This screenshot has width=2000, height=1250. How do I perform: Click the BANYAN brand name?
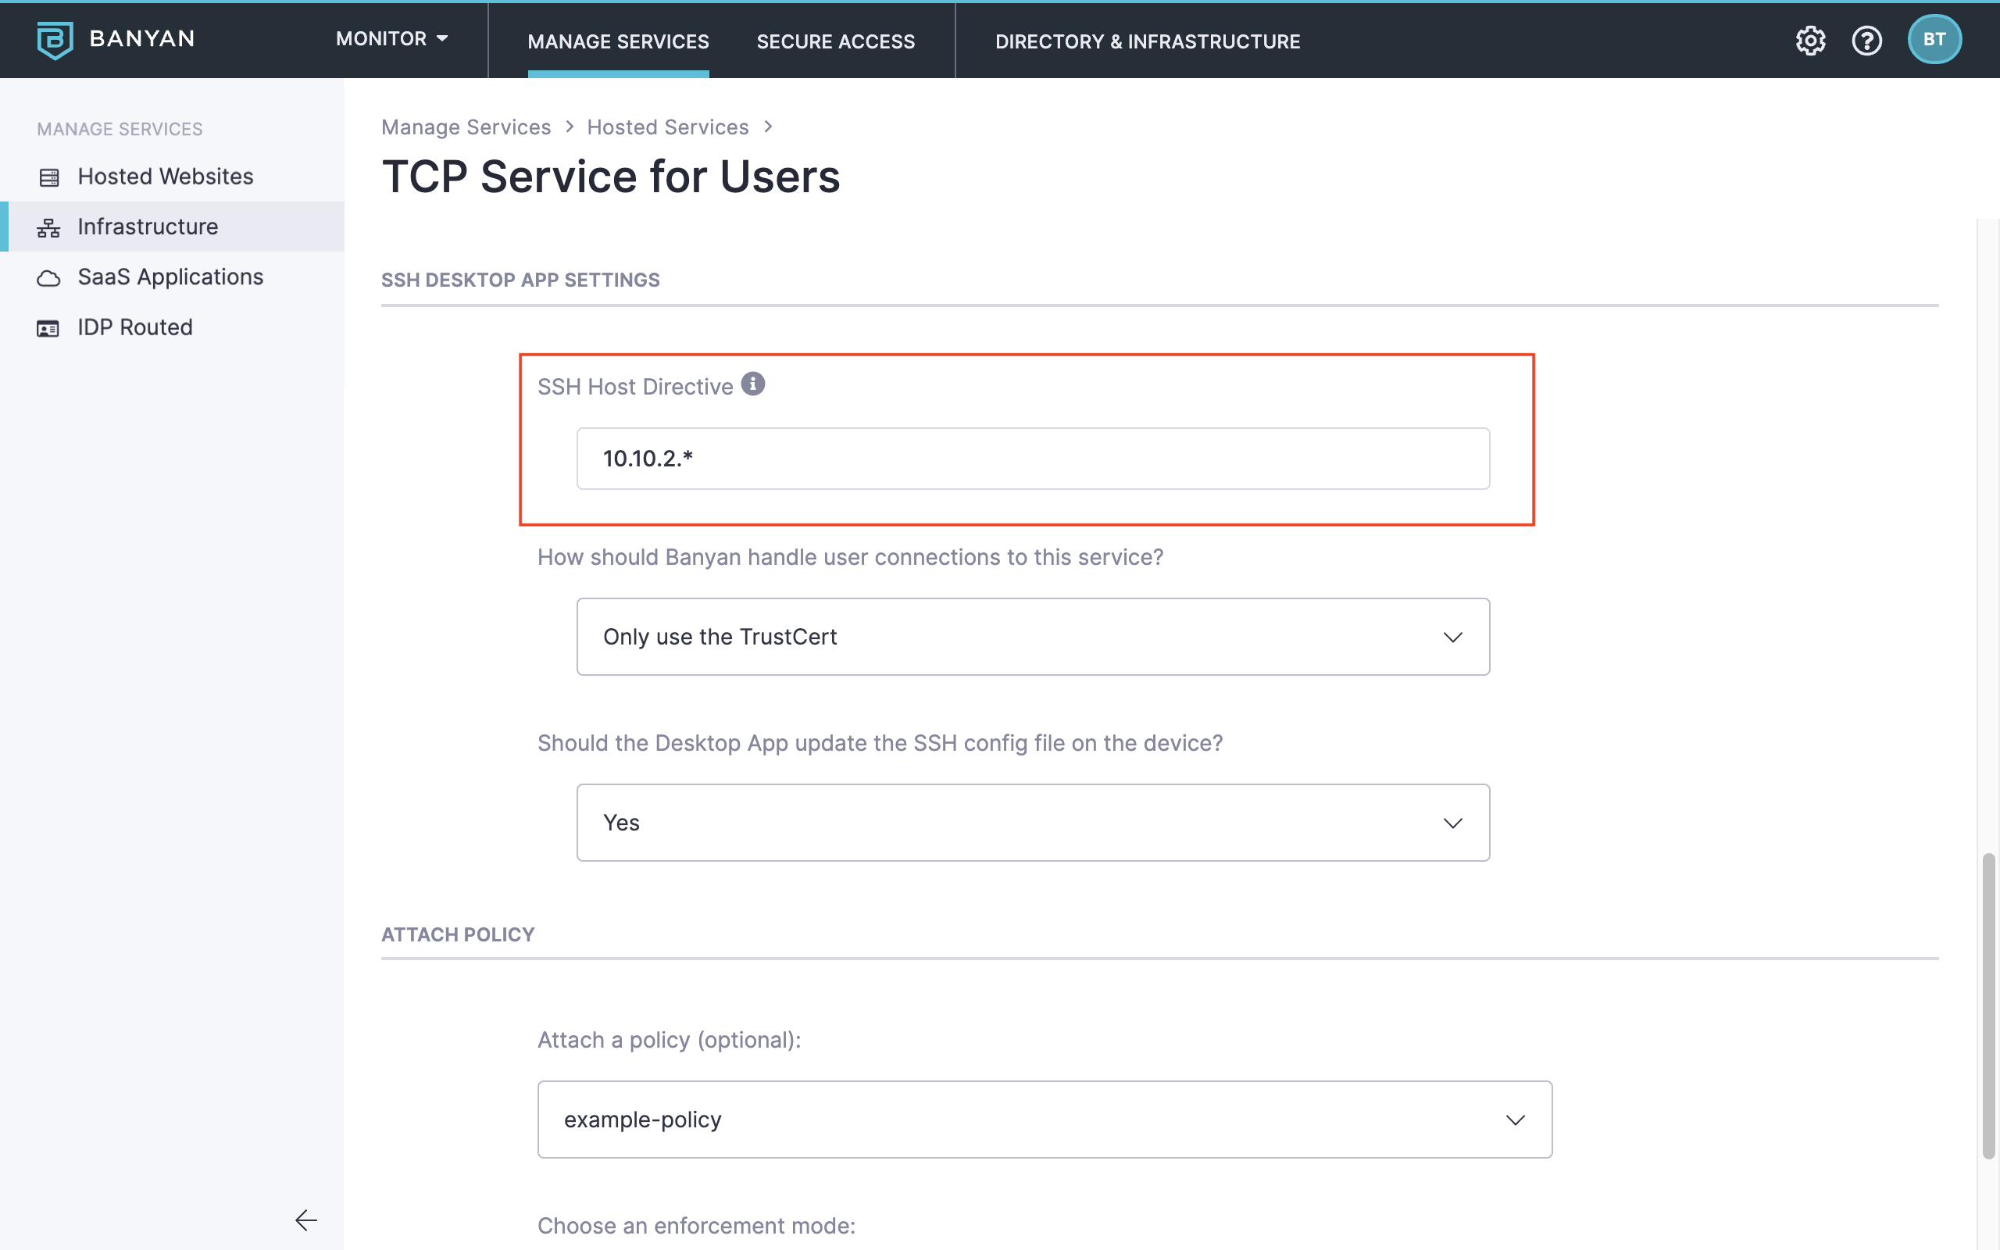coord(142,39)
